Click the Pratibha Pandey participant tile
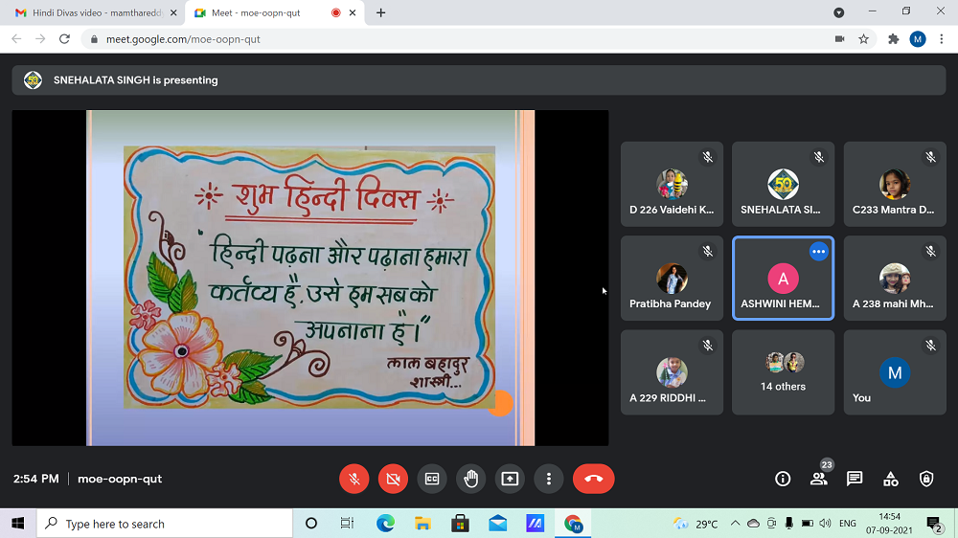The image size is (958, 538). [x=671, y=279]
